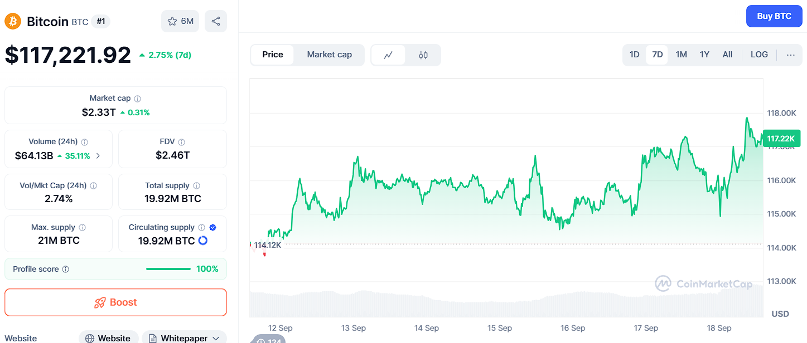Expand Volume (24h) details chevron
Image resolution: width=807 pixels, height=343 pixels.
pos(98,156)
